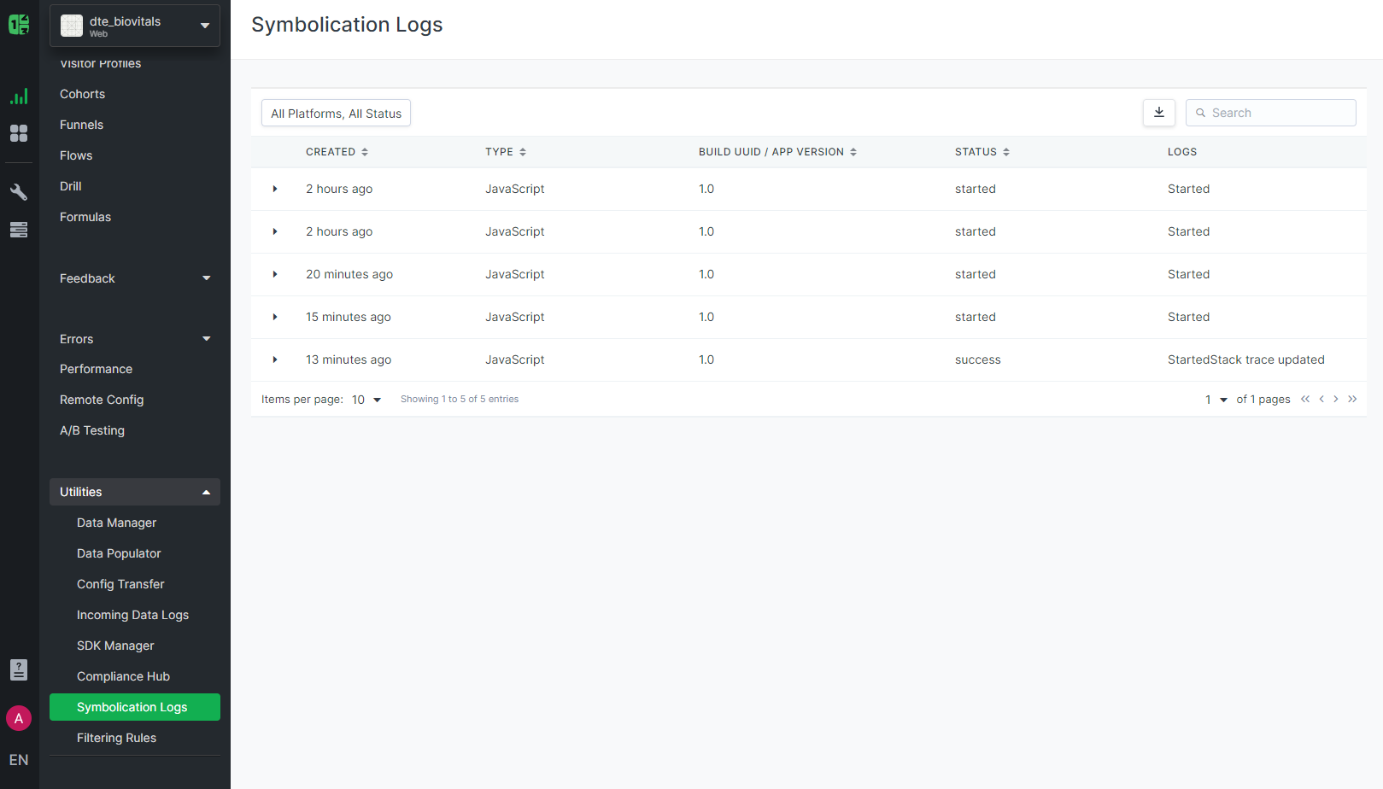
Task: Open Incoming Data Logs under Utilities
Action: pyautogui.click(x=135, y=615)
